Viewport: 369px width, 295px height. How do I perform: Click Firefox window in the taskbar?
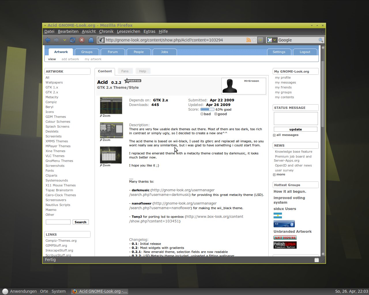(x=99, y=291)
